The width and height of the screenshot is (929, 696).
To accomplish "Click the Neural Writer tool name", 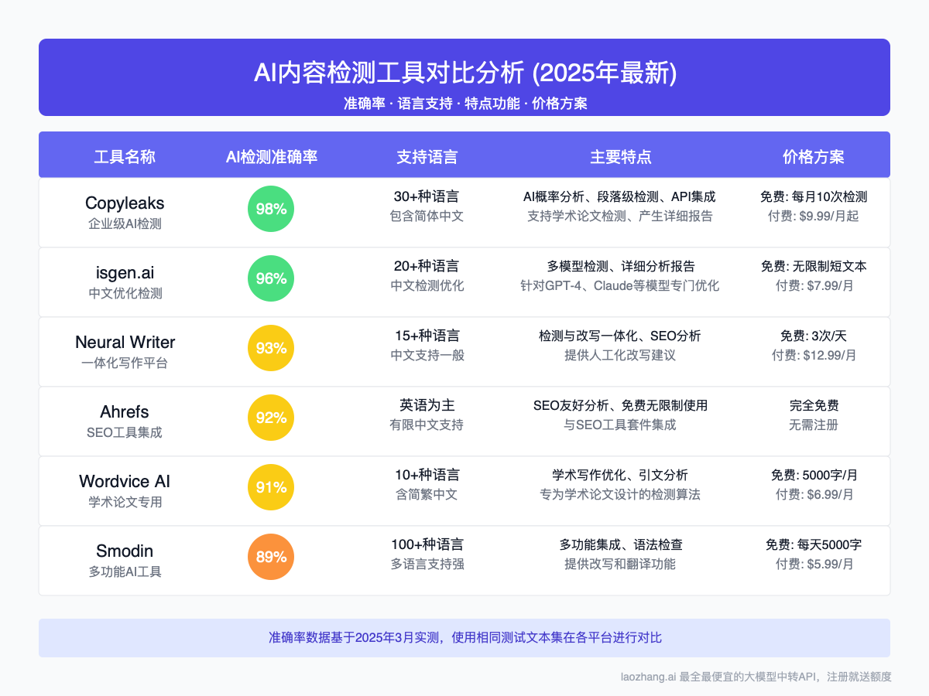I will 125,342.
